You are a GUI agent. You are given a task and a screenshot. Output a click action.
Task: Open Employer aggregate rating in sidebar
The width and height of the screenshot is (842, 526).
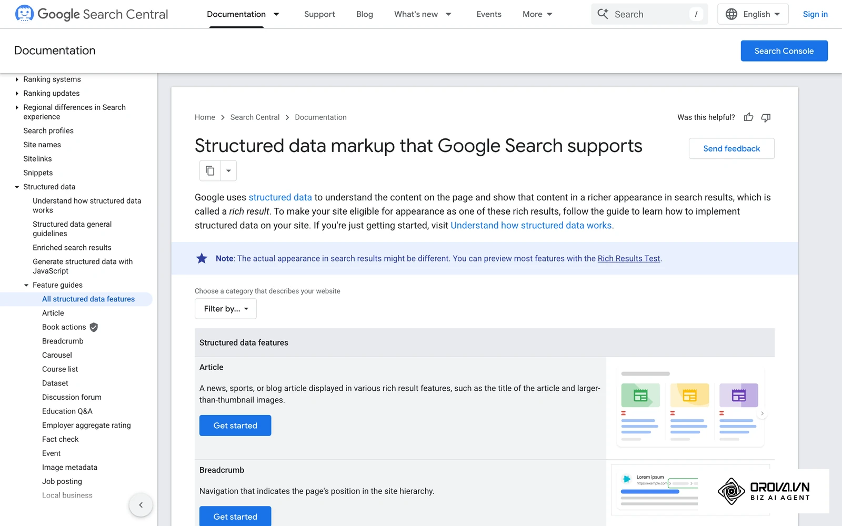(86, 426)
